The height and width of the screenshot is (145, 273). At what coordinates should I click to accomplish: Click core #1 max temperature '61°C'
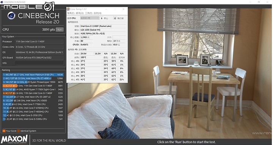tap(114, 65)
